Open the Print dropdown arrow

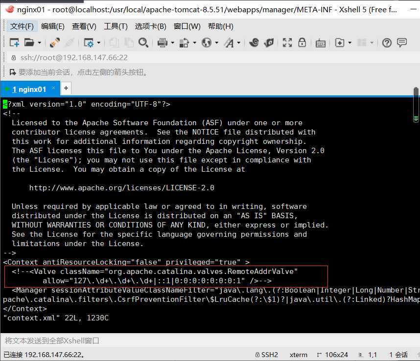point(172,43)
